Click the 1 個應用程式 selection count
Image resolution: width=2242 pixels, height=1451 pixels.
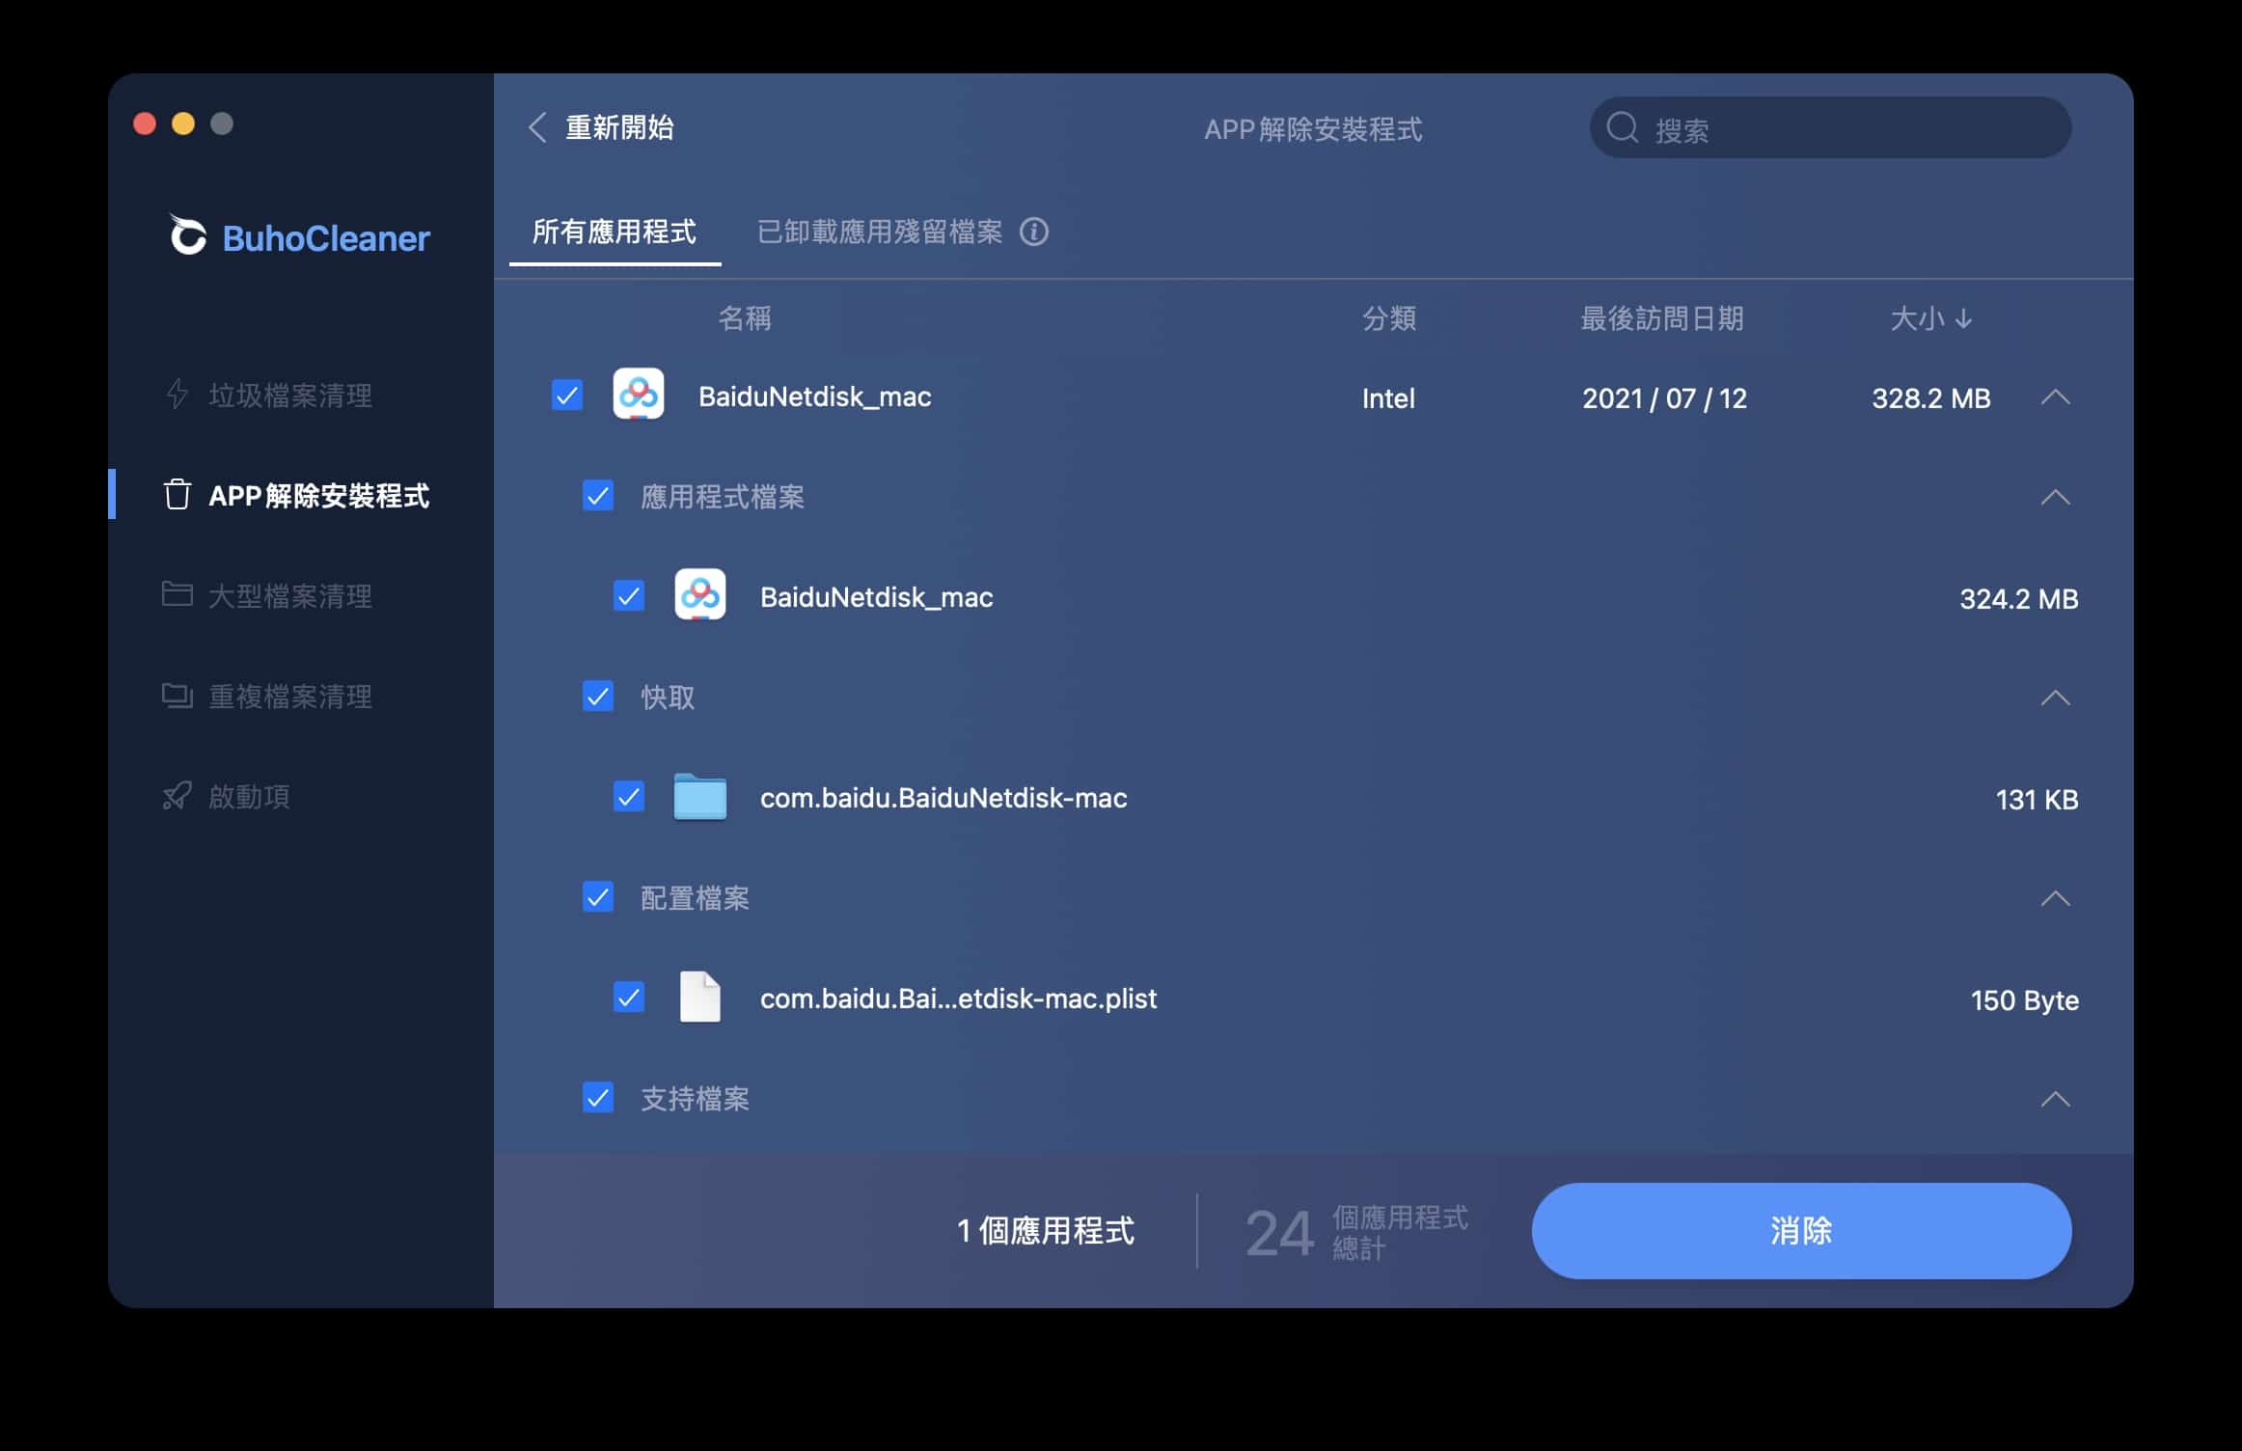1046,1230
